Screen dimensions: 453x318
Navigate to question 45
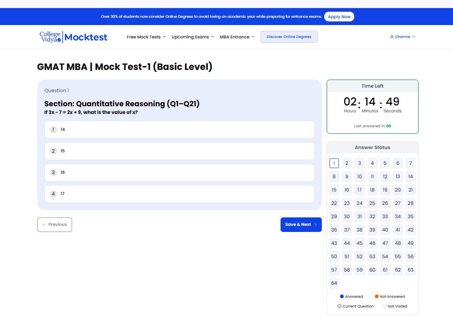coord(359,243)
